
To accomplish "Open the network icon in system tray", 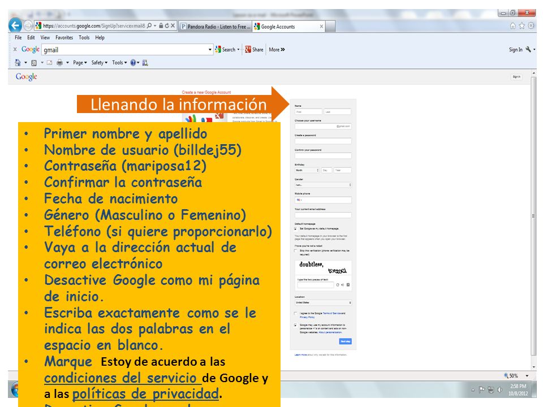I will (491, 389).
